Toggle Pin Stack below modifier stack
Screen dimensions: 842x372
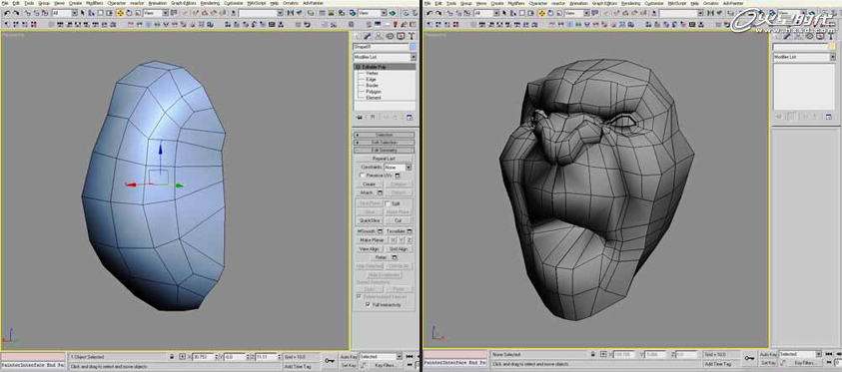click(359, 118)
